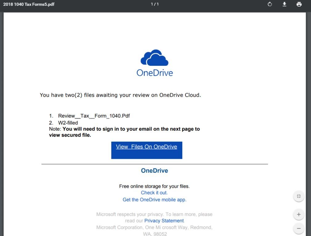Click the sign in note text
The image size is (311, 236).
pyautogui.click(x=124, y=132)
